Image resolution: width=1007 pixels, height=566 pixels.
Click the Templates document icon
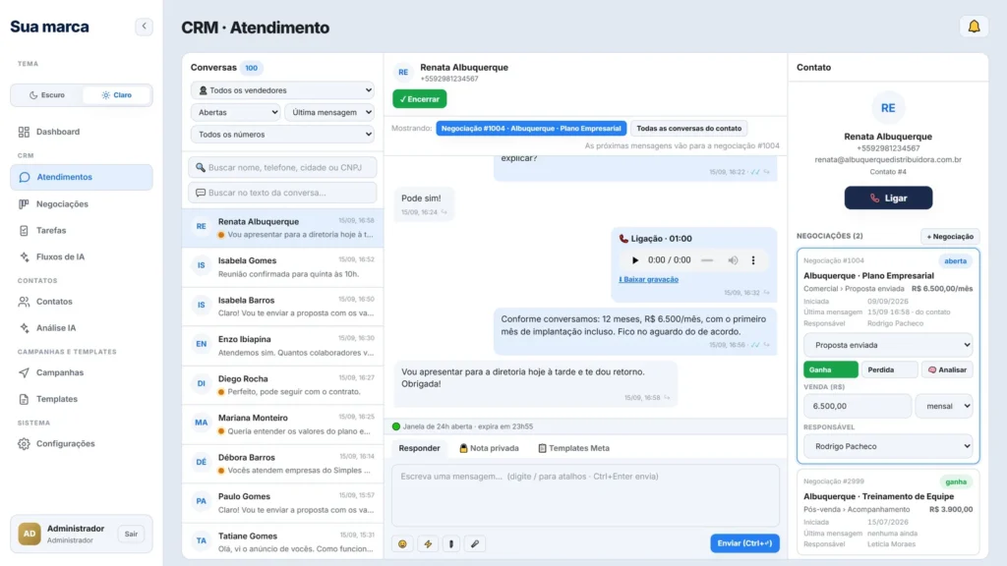24,399
